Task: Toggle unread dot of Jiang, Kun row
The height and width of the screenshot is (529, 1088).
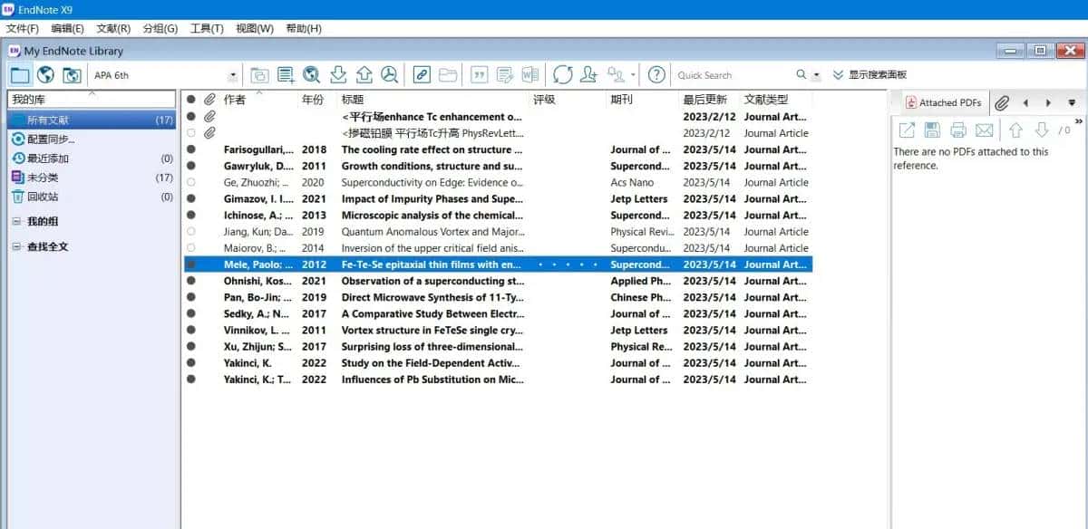Action: pyautogui.click(x=191, y=231)
